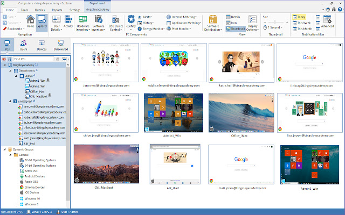The width and height of the screenshot is (345, 215).
Task: Click the plus to increase thumbnail size
Action: click(x=287, y=22)
